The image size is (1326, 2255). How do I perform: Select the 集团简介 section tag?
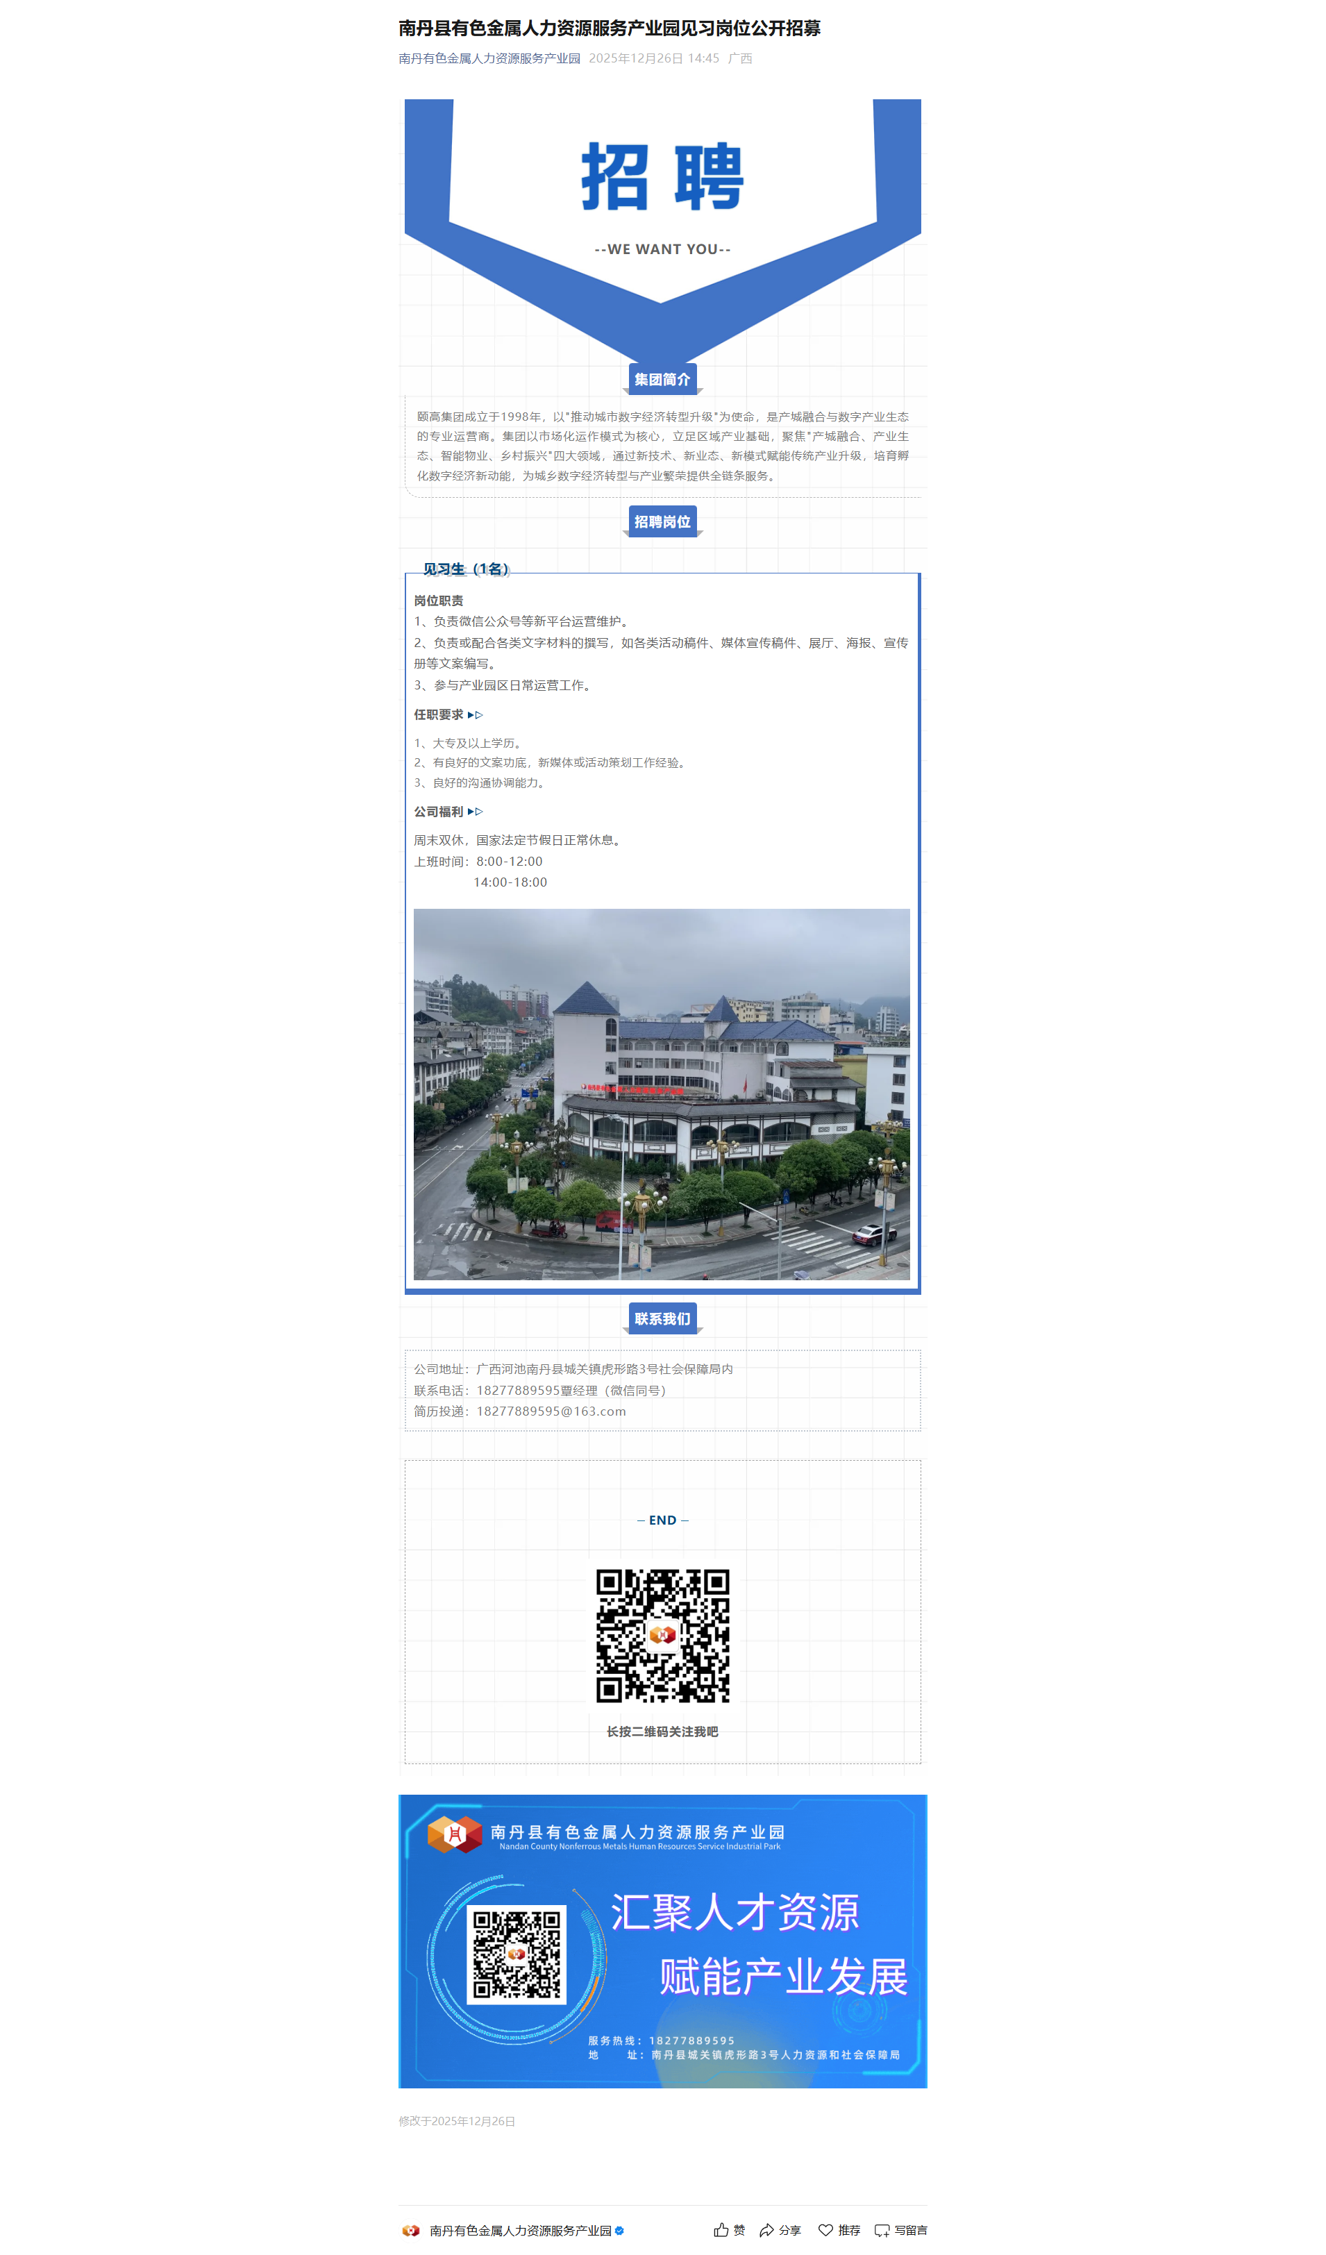tap(662, 379)
